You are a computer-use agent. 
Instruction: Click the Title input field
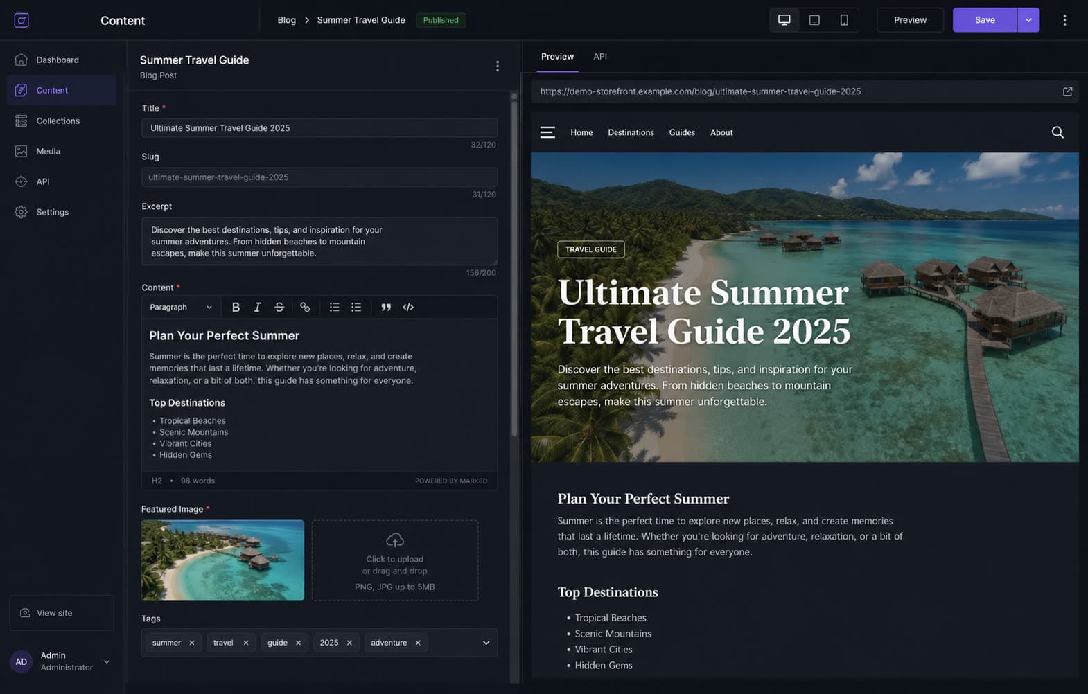(319, 128)
